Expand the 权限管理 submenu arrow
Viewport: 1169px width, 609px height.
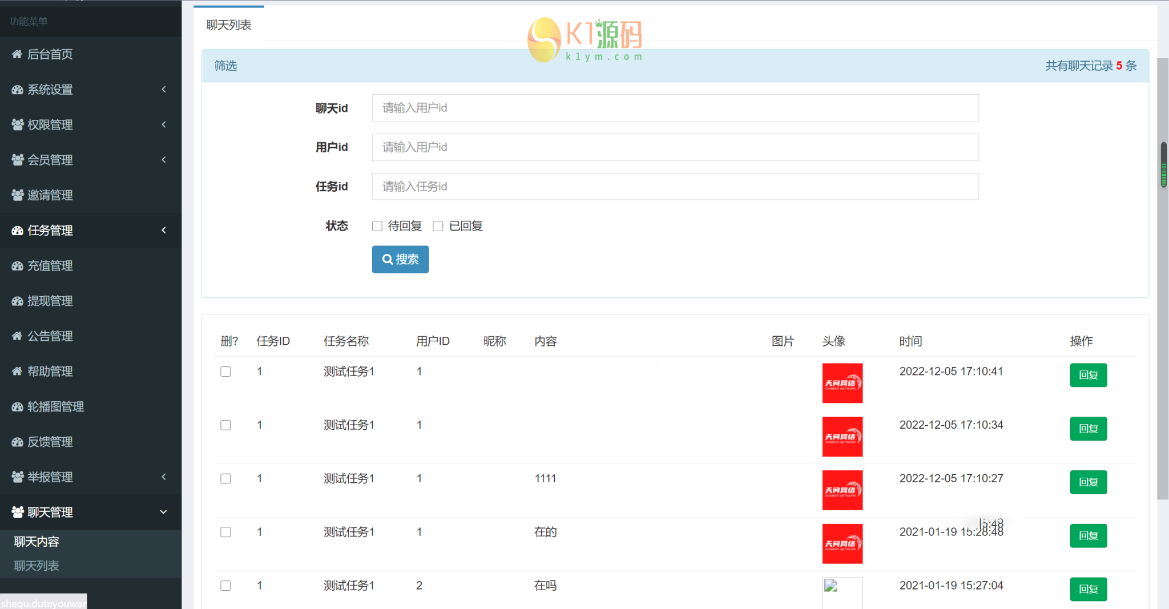click(x=164, y=124)
